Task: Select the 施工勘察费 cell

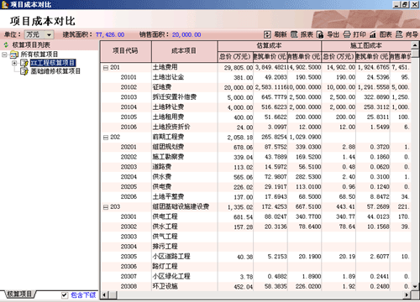Action: coord(185,157)
